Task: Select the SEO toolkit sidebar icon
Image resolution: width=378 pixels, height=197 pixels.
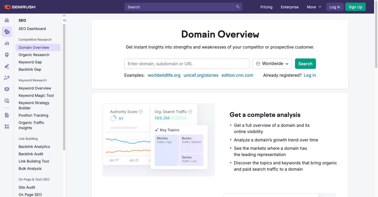Action: 7,32
